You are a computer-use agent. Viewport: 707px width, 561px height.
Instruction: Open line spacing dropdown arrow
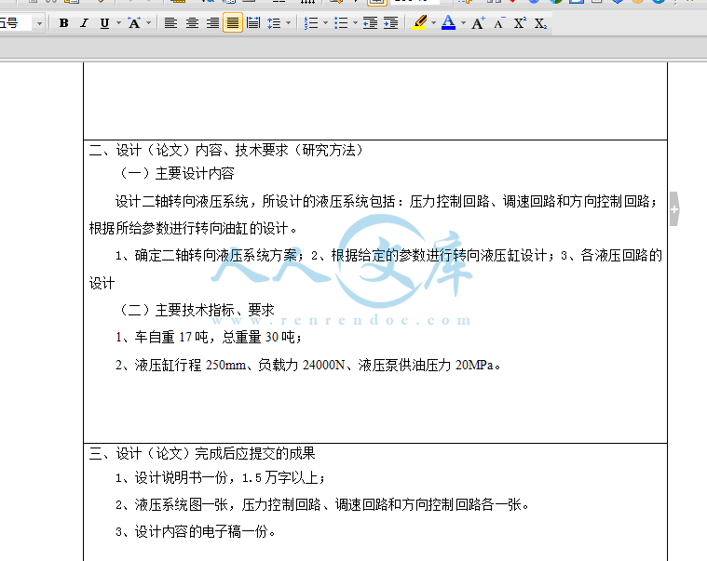pyautogui.click(x=288, y=23)
